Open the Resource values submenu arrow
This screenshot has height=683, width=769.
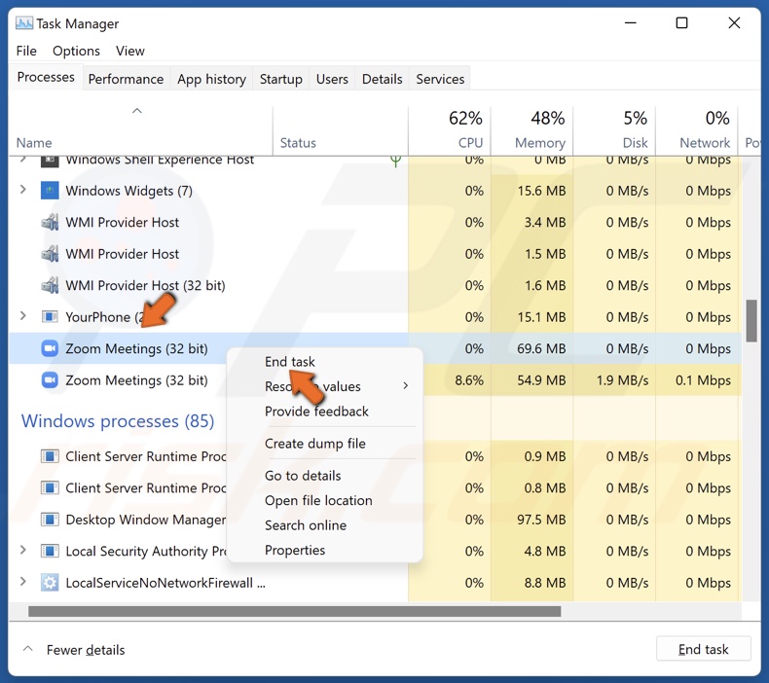406,386
